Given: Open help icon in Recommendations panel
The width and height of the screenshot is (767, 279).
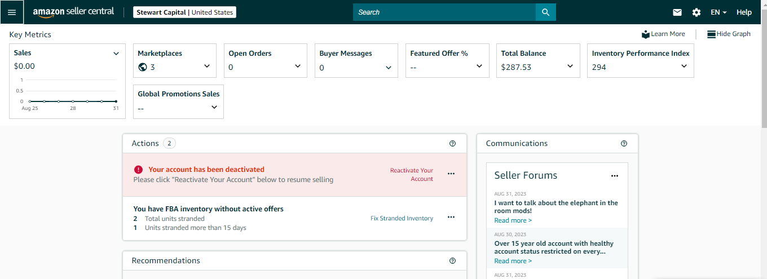Looking at the screenshot, I should [452, 261].
